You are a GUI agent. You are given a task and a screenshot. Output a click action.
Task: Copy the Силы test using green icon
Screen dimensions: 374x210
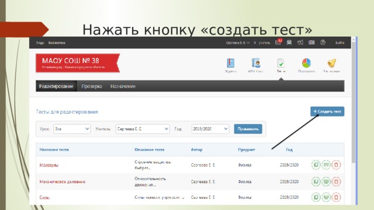316,197
